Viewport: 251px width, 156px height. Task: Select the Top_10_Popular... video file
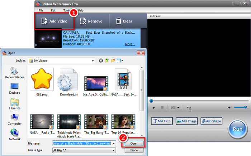point(123,124)
